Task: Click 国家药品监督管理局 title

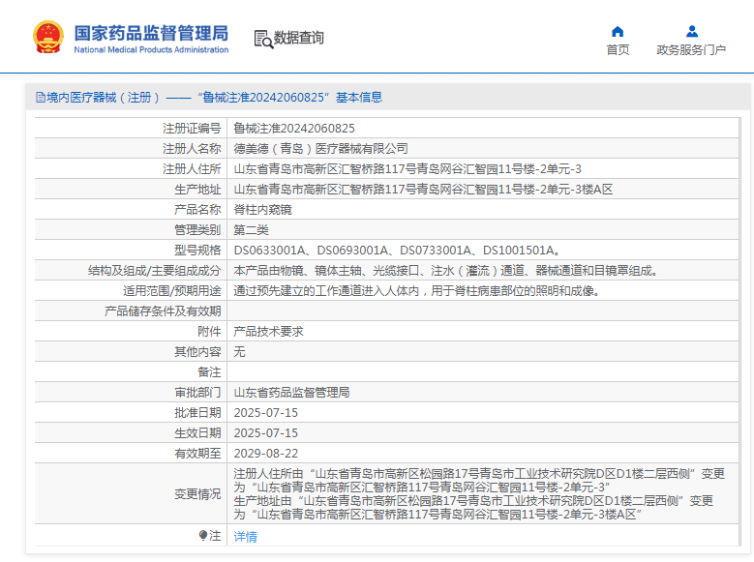Action: point(151,33)
